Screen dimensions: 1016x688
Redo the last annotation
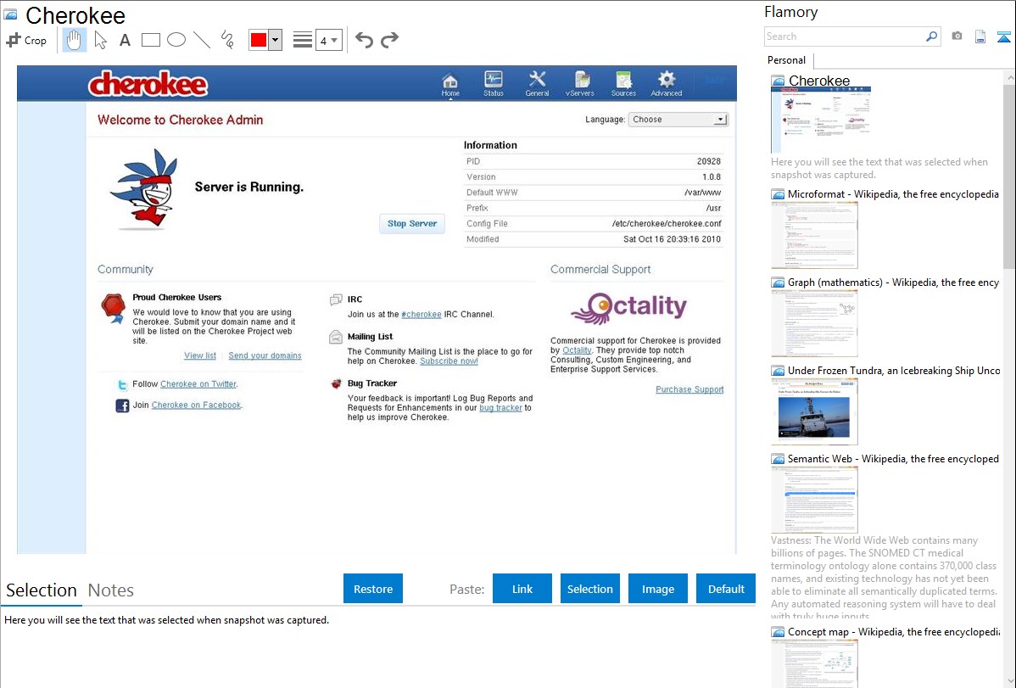[389, 40]
